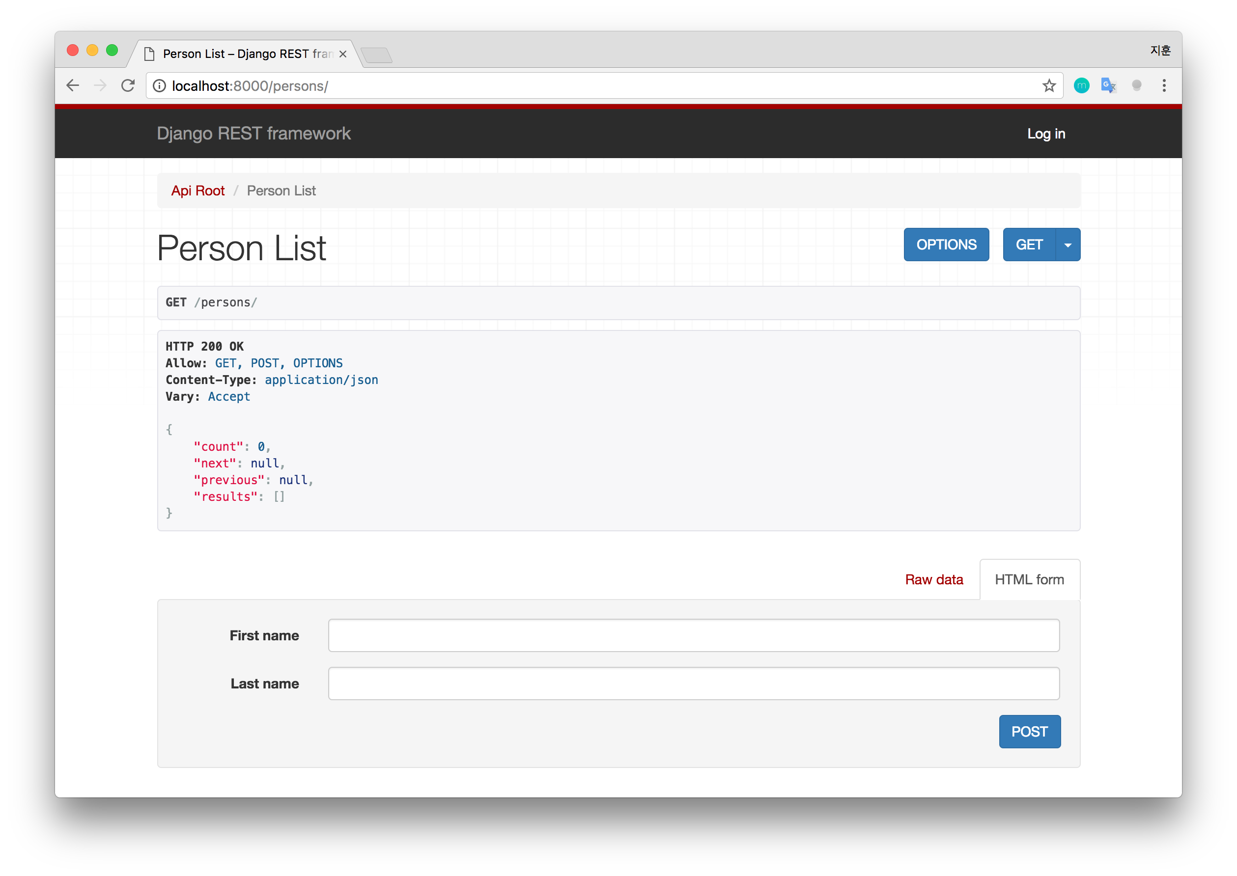
Task: View site info icon in address bar
Action: 159,86
